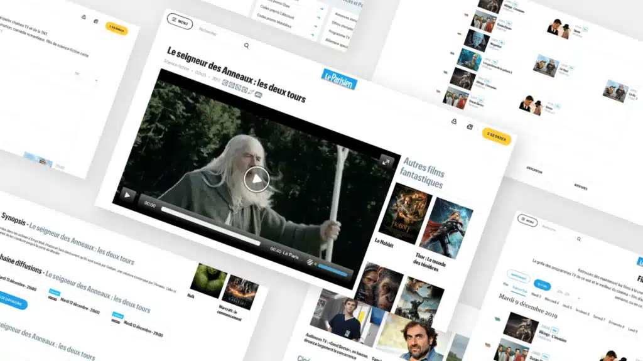Click the Le Hobbit title link
Screen dimensions: 643x361
tap(384, 243)
